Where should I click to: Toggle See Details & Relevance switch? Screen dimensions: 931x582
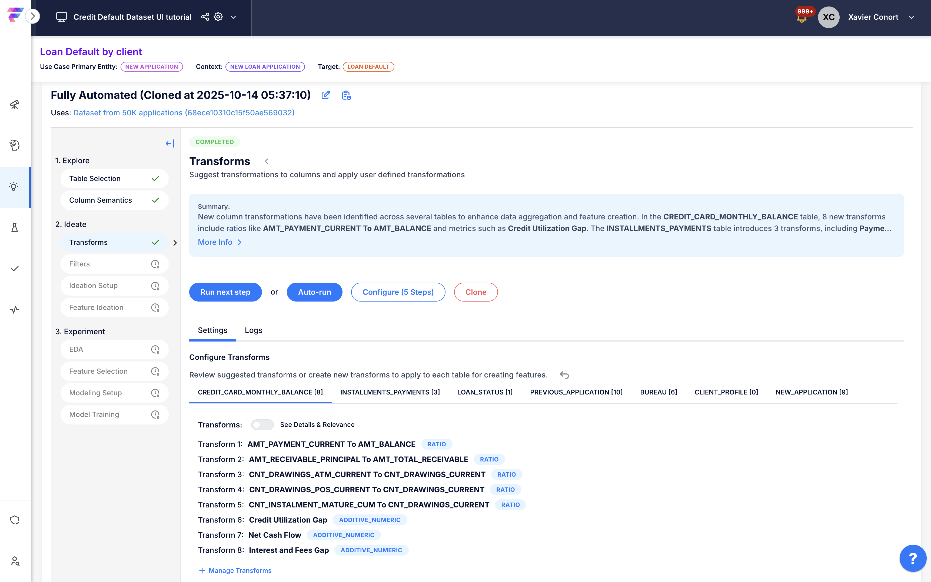pos(262,424)
